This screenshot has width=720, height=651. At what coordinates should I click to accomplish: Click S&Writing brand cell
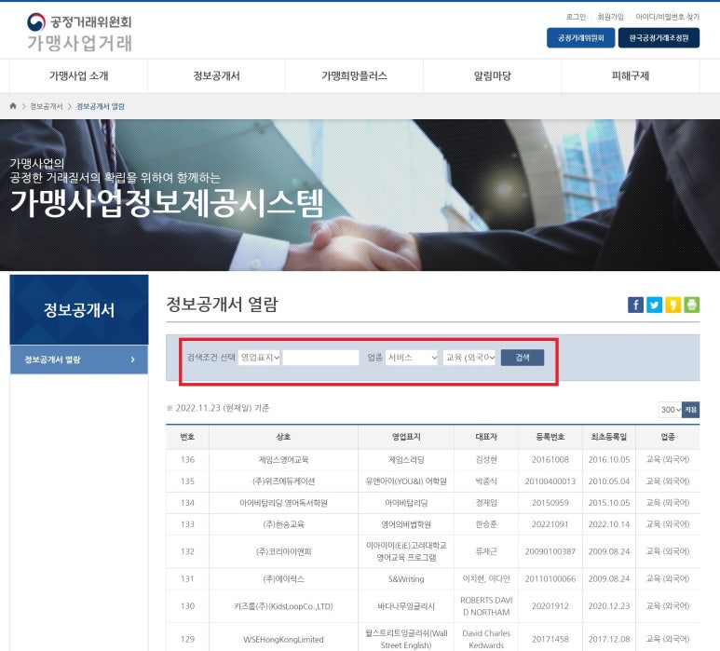[406, 579]
